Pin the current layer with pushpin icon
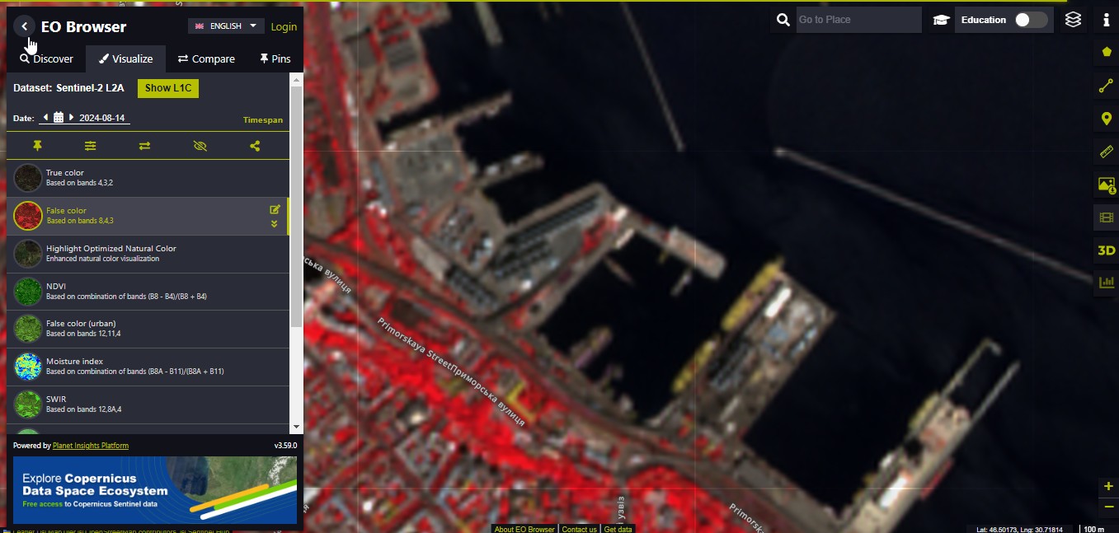 [37, 146]
